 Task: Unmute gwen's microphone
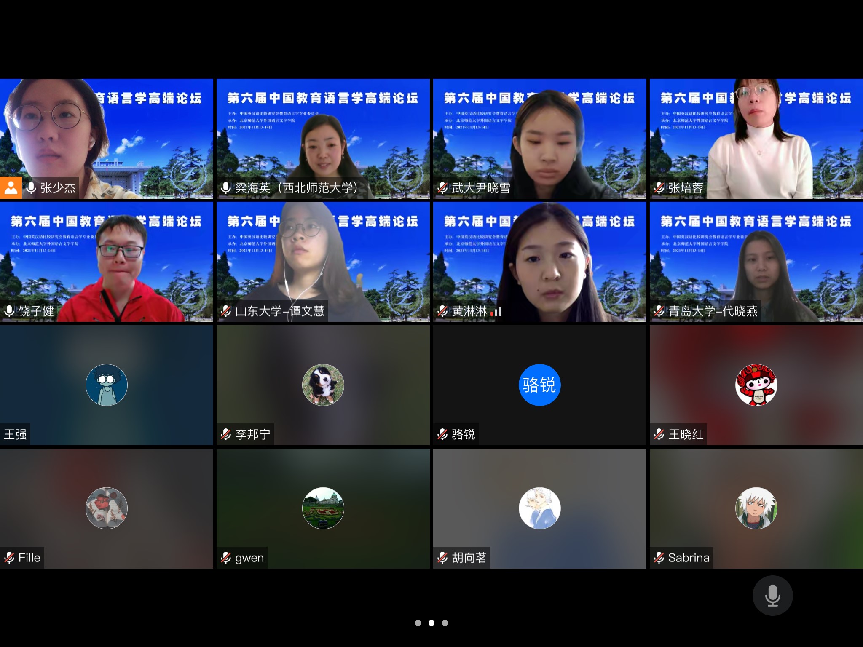[226, 558]
